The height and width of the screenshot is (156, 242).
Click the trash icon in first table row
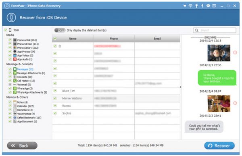(x=60, y=46)
